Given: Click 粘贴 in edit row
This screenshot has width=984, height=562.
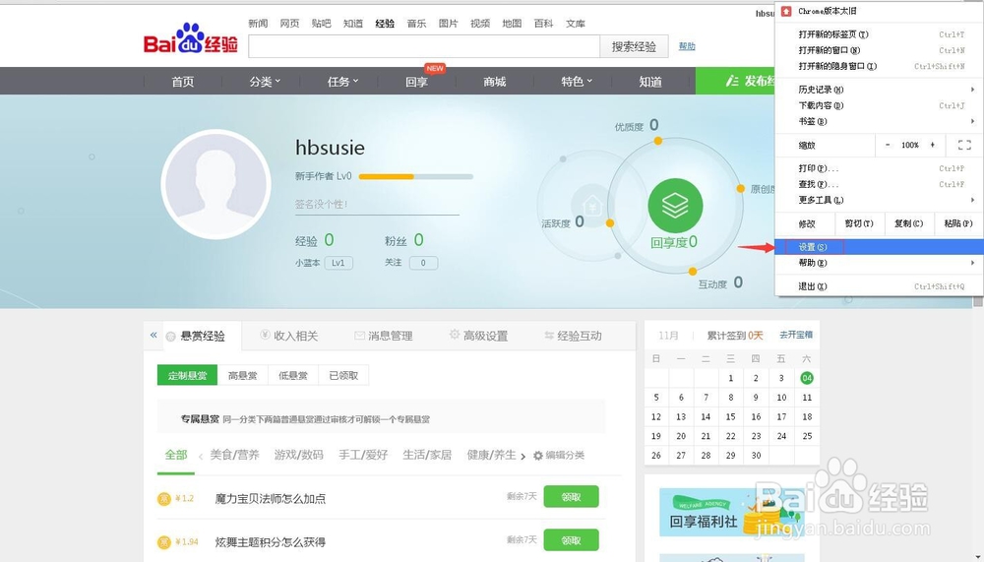Looking at the screenshot, I should [x=958, y=223].
